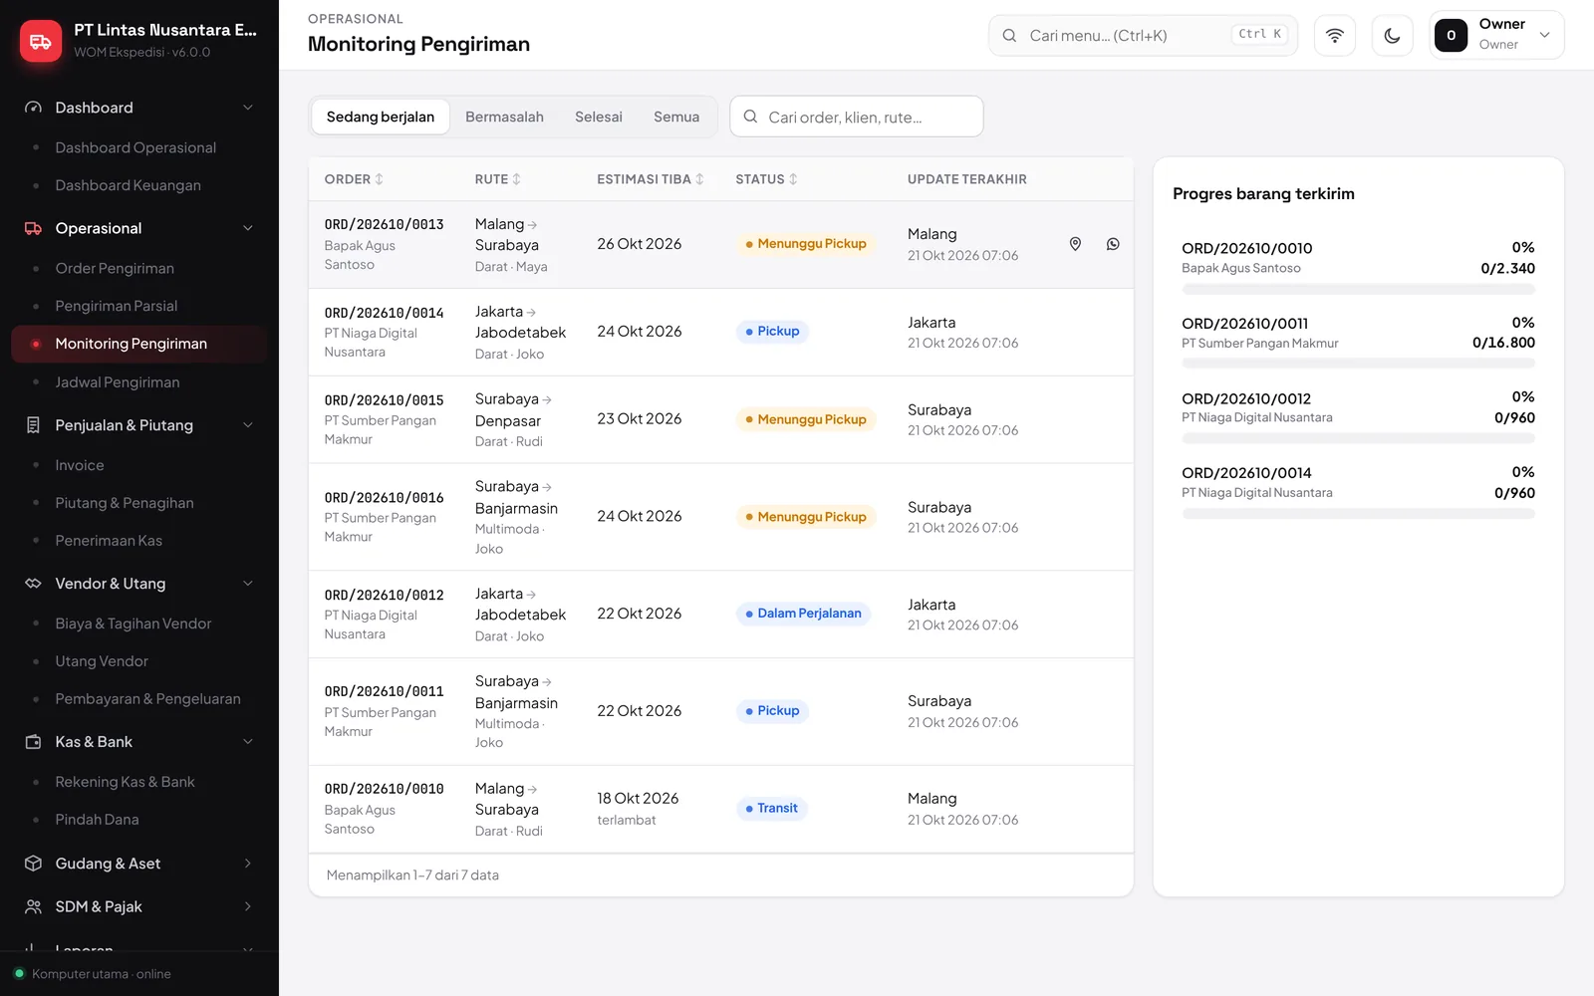The height and width of the screenshot is (996, 1594).
Task: Switch to the Bermasalah tab
Action: click(504, 117)
